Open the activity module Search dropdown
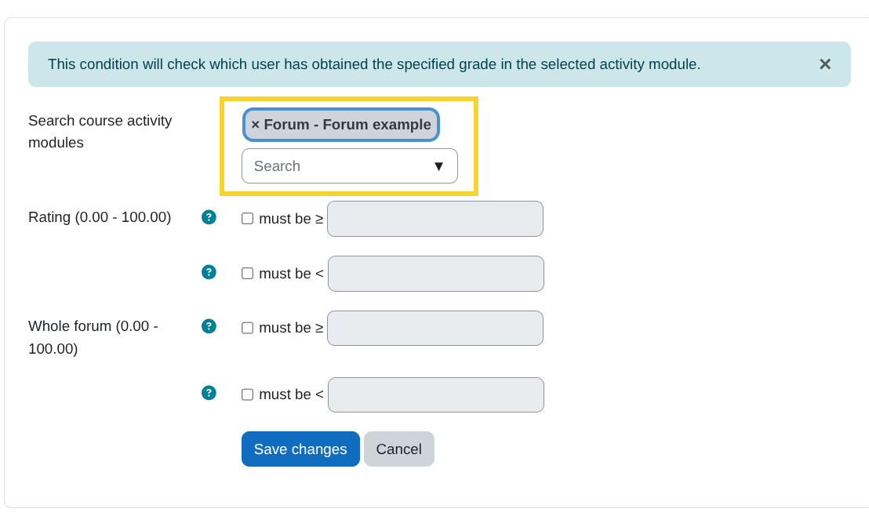Viewport: 869px width, 516px height. click(x=349, y=165)
